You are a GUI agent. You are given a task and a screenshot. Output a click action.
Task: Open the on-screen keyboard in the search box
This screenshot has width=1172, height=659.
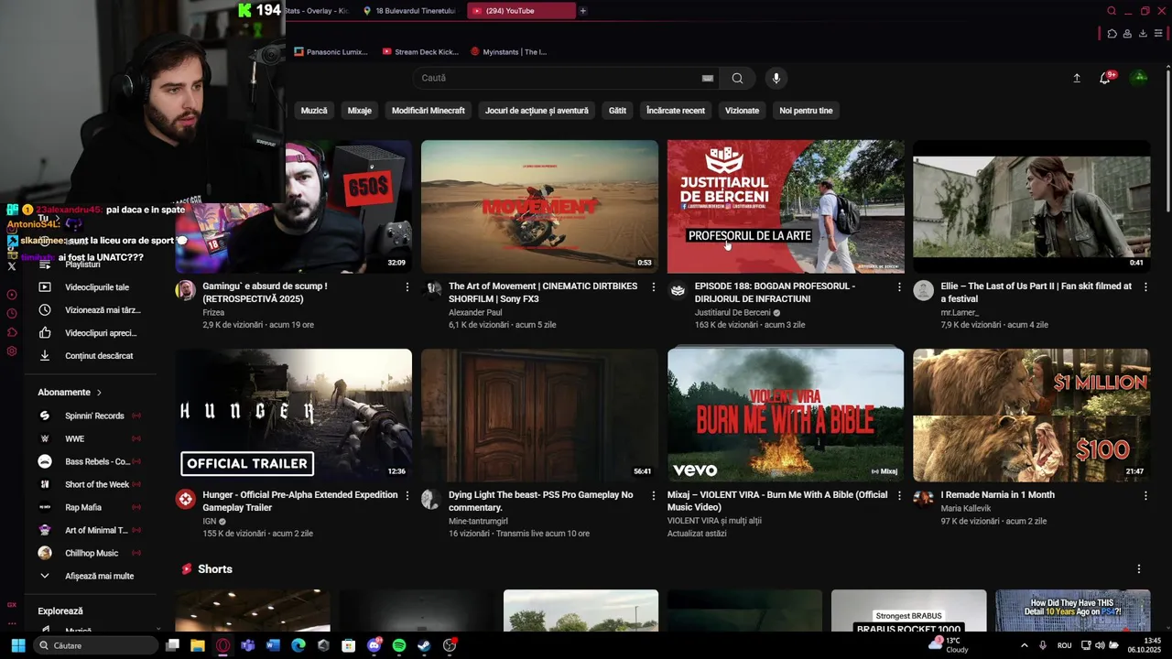point(708,79)
